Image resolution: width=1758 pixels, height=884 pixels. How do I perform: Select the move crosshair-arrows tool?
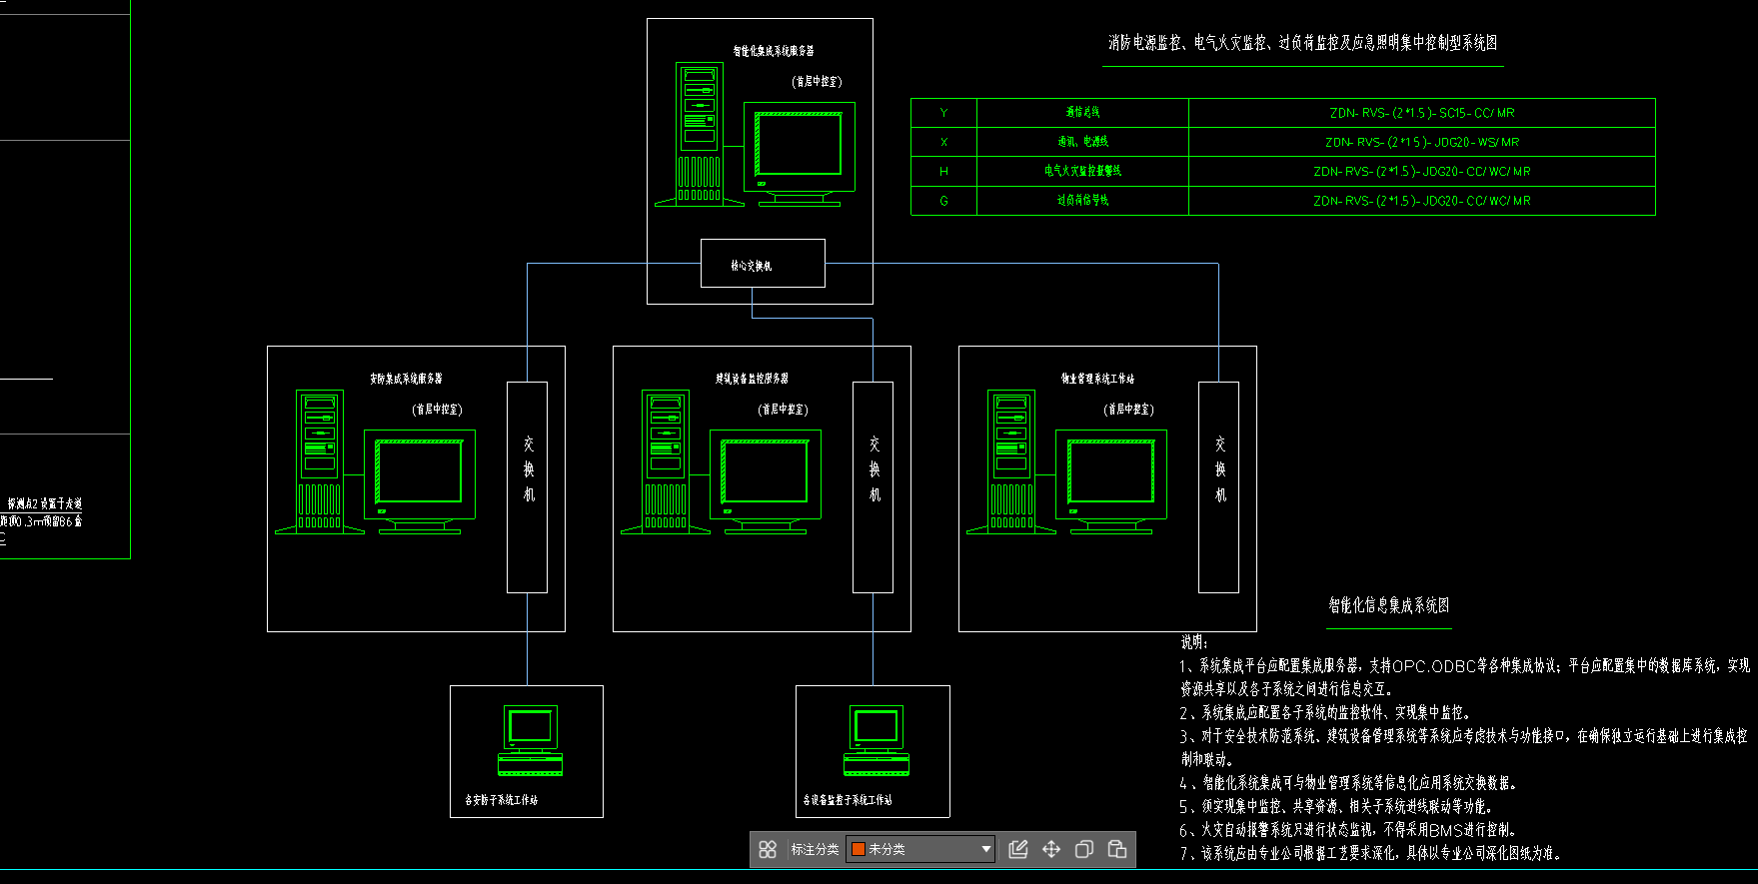[1051, 849]
